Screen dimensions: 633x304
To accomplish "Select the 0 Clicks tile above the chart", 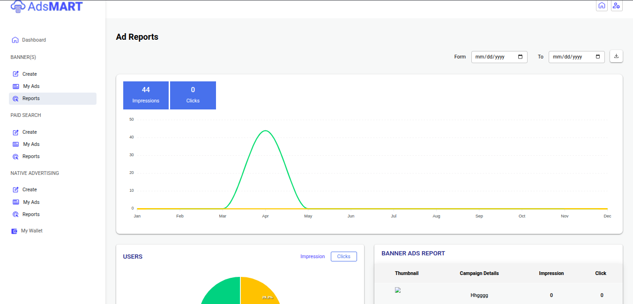I will coord(193,95).
